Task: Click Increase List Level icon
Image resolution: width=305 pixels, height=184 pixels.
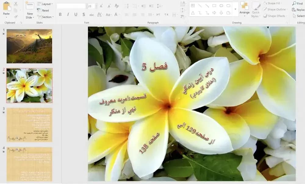Action: click(151, 6)
